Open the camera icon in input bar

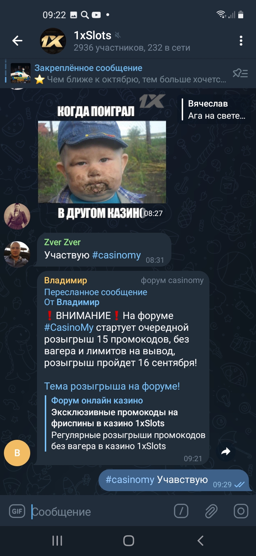(x=241, y=512)
